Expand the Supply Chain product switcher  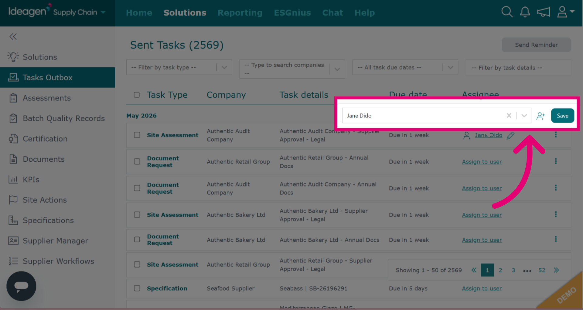pos(103,12)
